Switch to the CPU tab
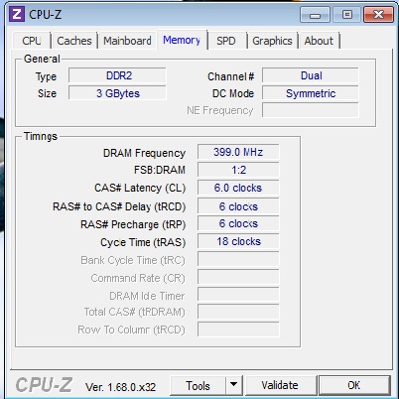 pyautogui.click(x=32, y=41)
